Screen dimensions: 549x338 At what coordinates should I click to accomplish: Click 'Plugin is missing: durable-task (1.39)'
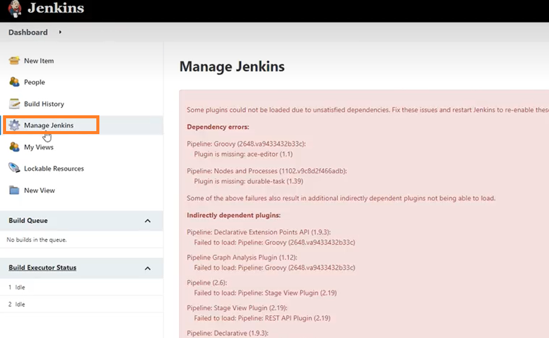248,181
